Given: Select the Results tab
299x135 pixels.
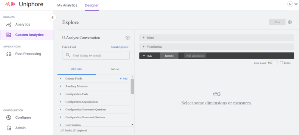Looking at the screenshot, I should [169, 56].
